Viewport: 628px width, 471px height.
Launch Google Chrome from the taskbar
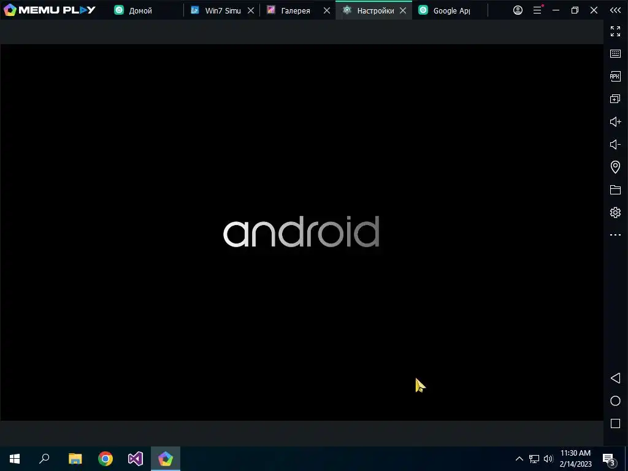[x=105, y=459]
